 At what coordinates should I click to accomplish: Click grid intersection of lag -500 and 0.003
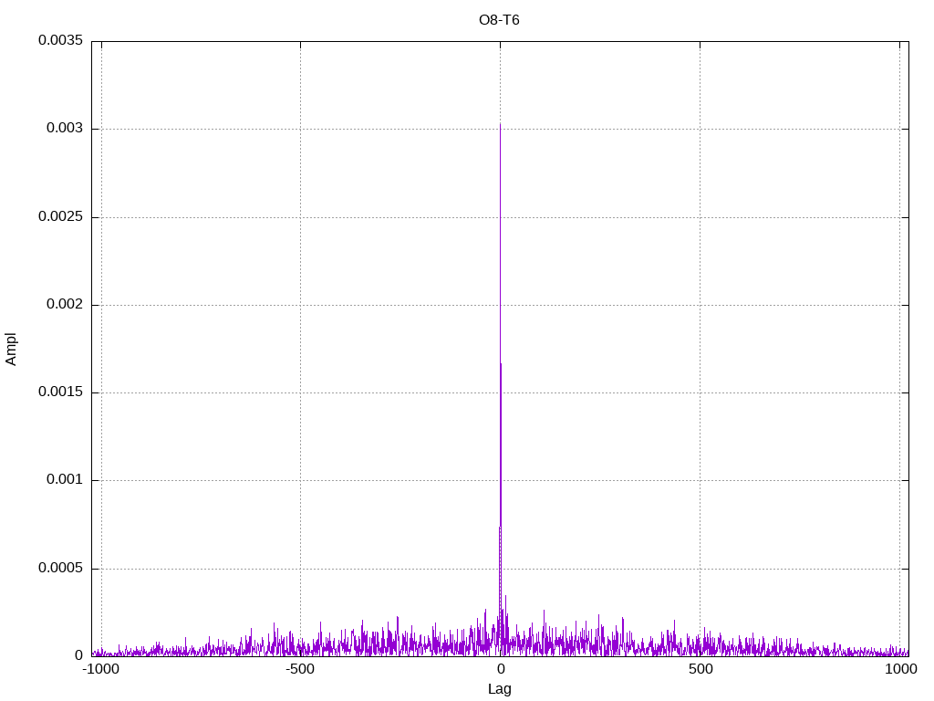(x=300, y=130)
